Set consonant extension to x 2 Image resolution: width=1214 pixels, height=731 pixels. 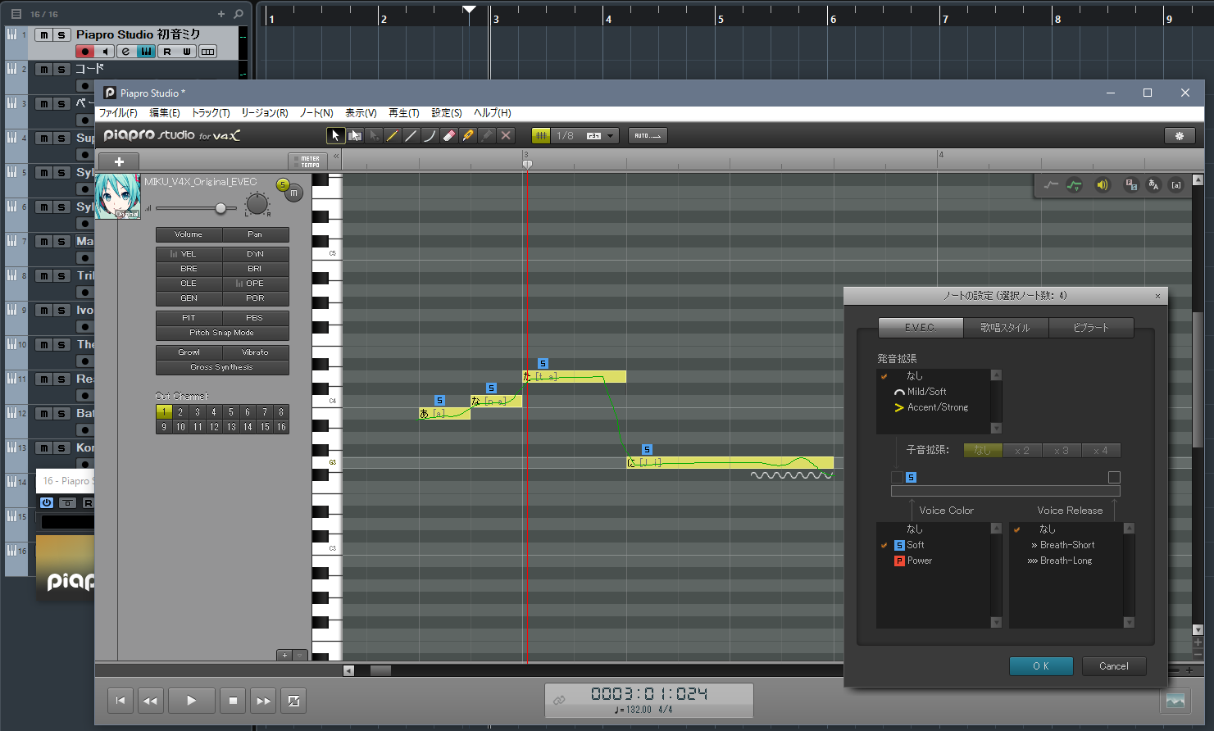click(x=1021, y=451)
